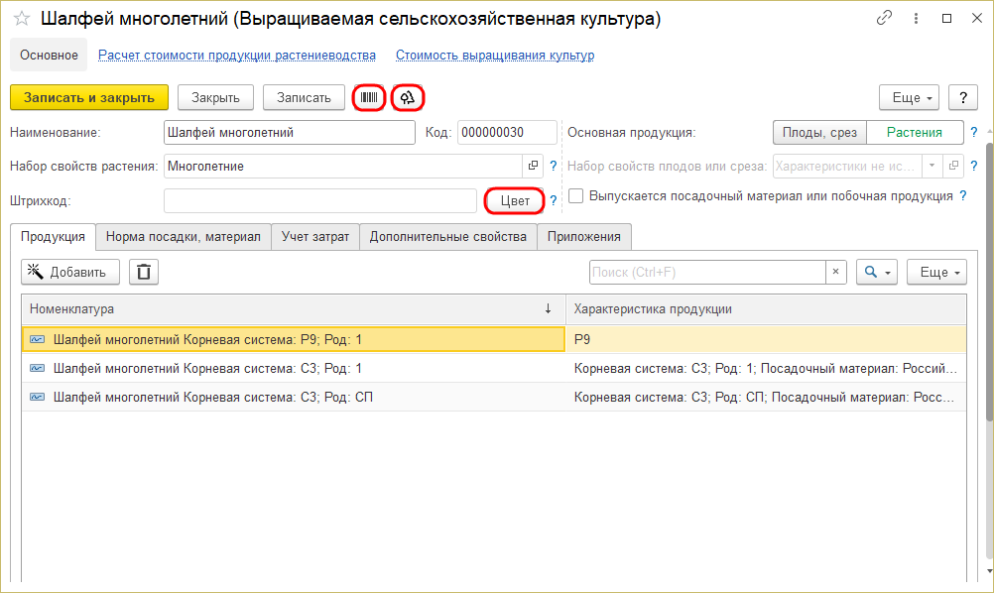Image resolution: width=994 pixels, height=593 pixels.
Task: Focus the Штрихкод input field
Action: tap(320, 201)
